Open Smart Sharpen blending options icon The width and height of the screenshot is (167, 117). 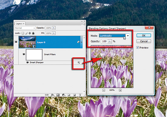pos(79,62)
